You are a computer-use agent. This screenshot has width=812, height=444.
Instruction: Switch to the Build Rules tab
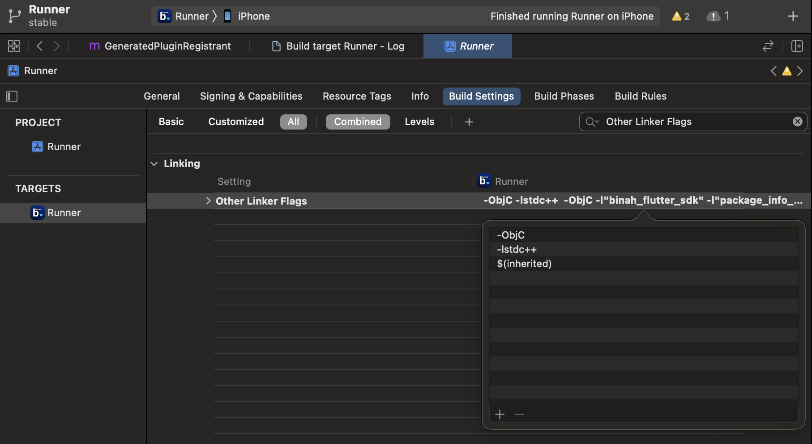click(641, 96)
